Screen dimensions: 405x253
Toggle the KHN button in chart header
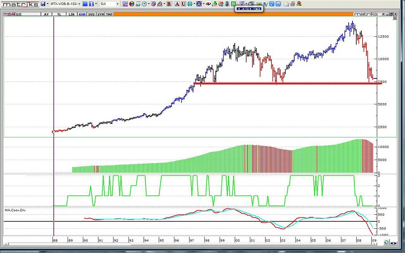[x=82, y=14]
